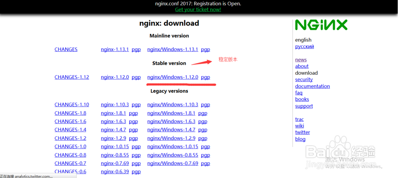Download nginx/Windows-1.12.0 stable version
The image size is (398, 178).
(173, 77)
